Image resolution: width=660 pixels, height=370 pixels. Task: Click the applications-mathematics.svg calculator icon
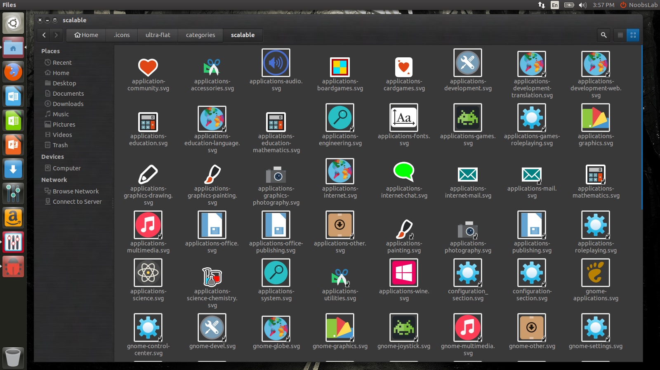(596, 174)
